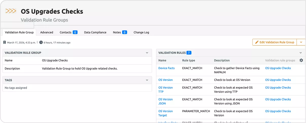This screenshot has width=306, height=123.
Task: Click the Contacts count badge
Action: click(75, 32)
